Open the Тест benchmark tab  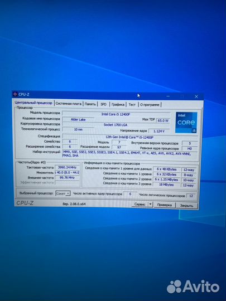[x=132, y=105]
